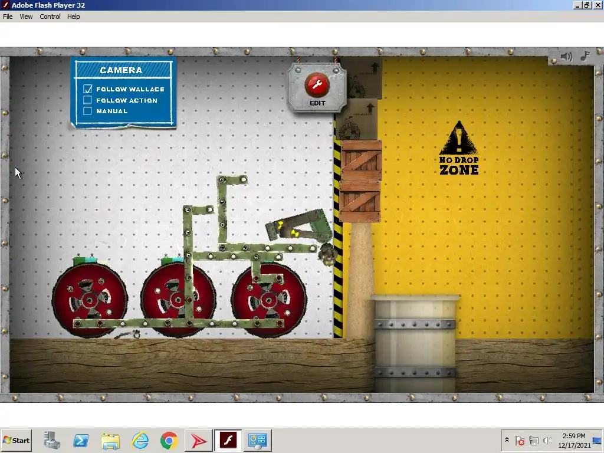
Task: Select the Adobe Flash Player taskbar button
Action: click(x=228, y=440)
